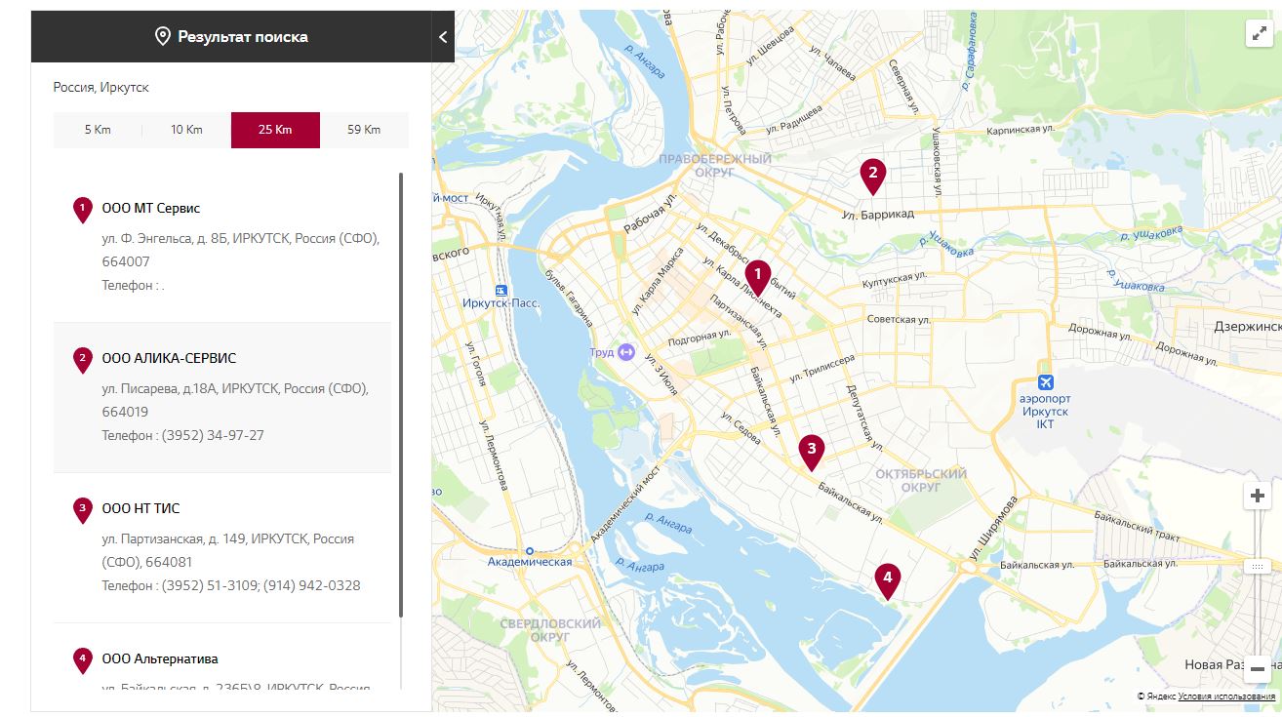Collapse the search results panel

tap(443, 37)
